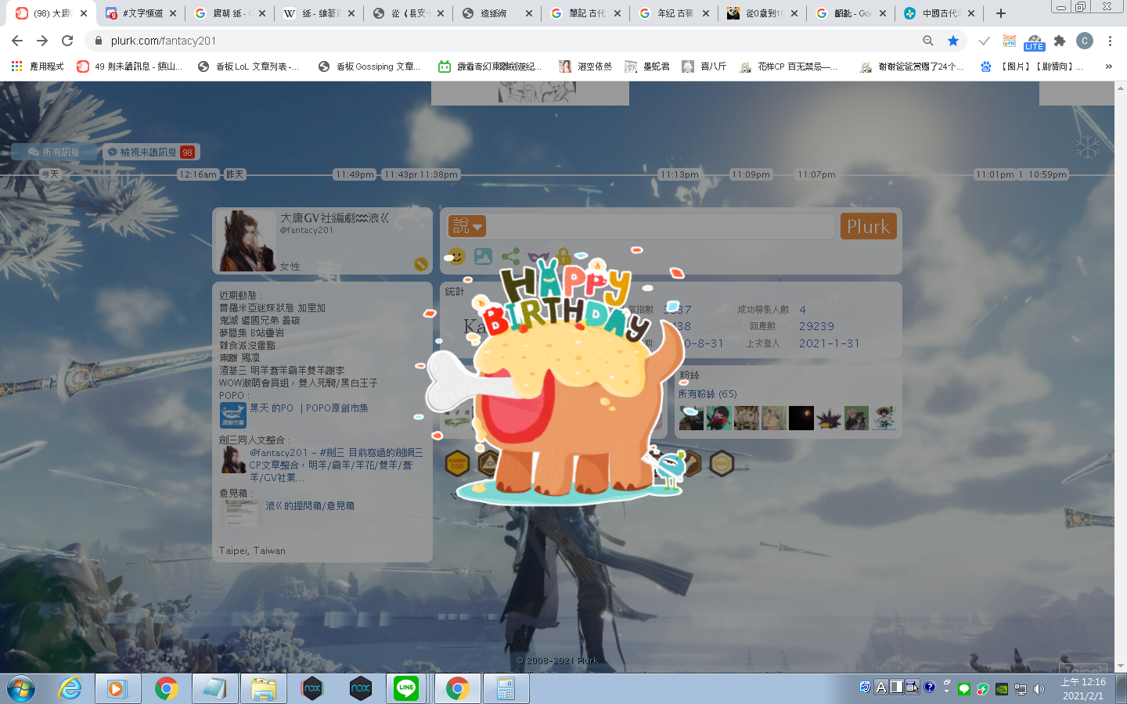Open the Apps shortcut in bookmarks bar
Viewport: 1127px width, 704px height.
(36, 66)
